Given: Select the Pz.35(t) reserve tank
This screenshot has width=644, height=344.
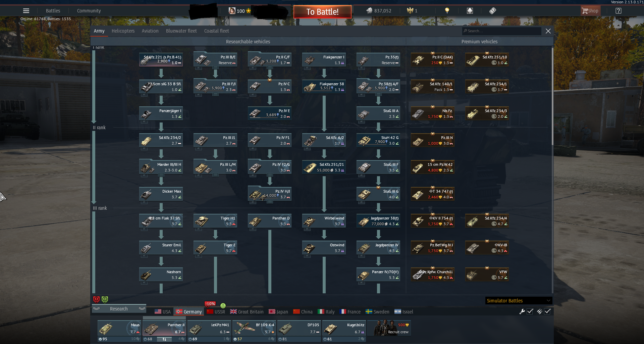Looking at the screenshot, I should pos(378,60).
